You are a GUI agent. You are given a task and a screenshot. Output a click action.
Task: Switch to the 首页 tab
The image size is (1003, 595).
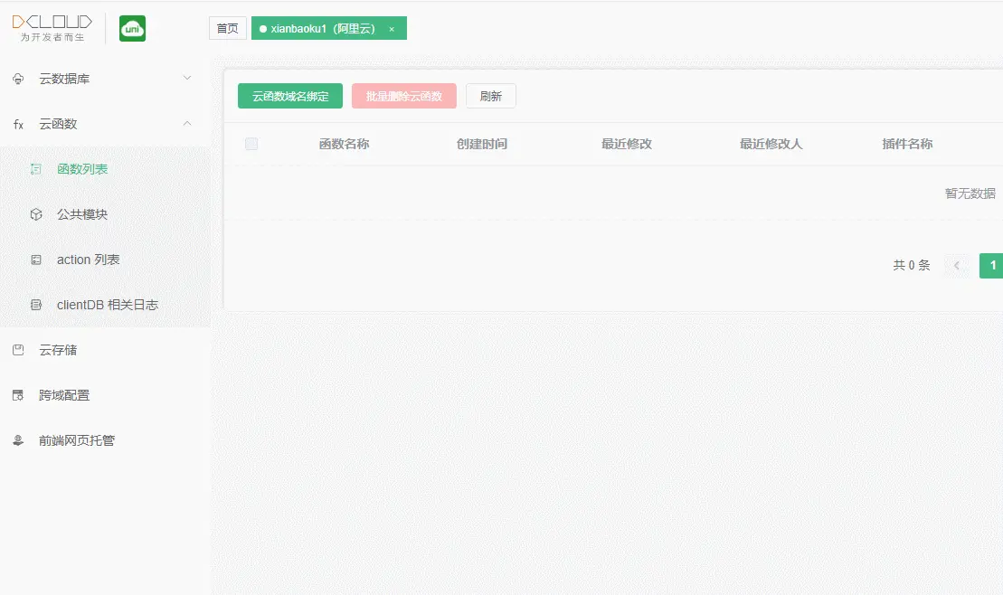coord(227,28)
